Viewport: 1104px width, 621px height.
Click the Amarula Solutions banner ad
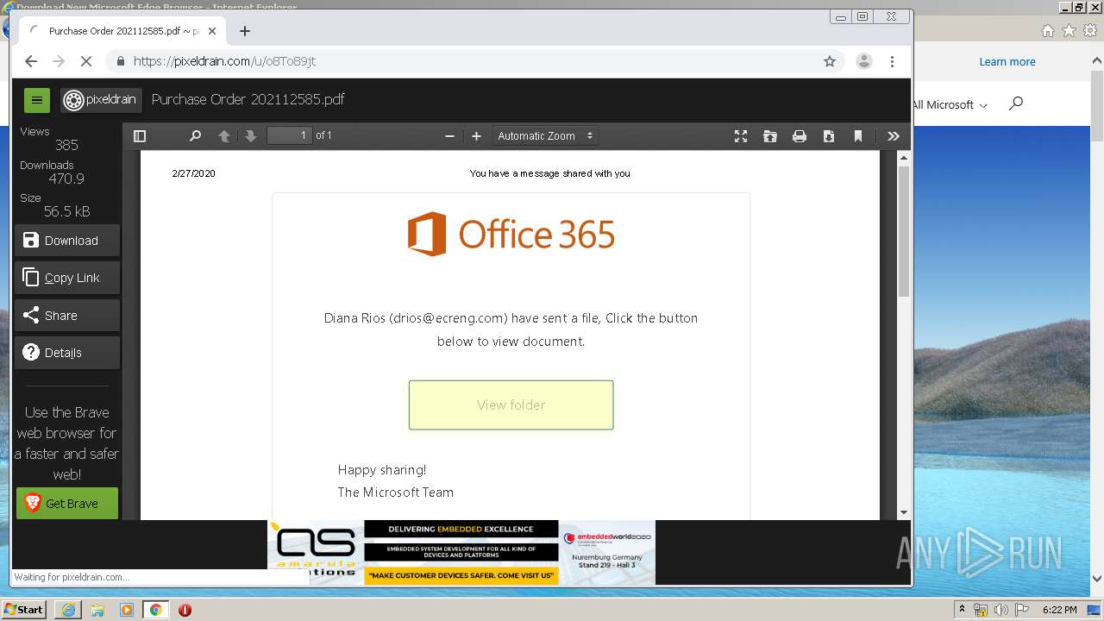[461, 552]
